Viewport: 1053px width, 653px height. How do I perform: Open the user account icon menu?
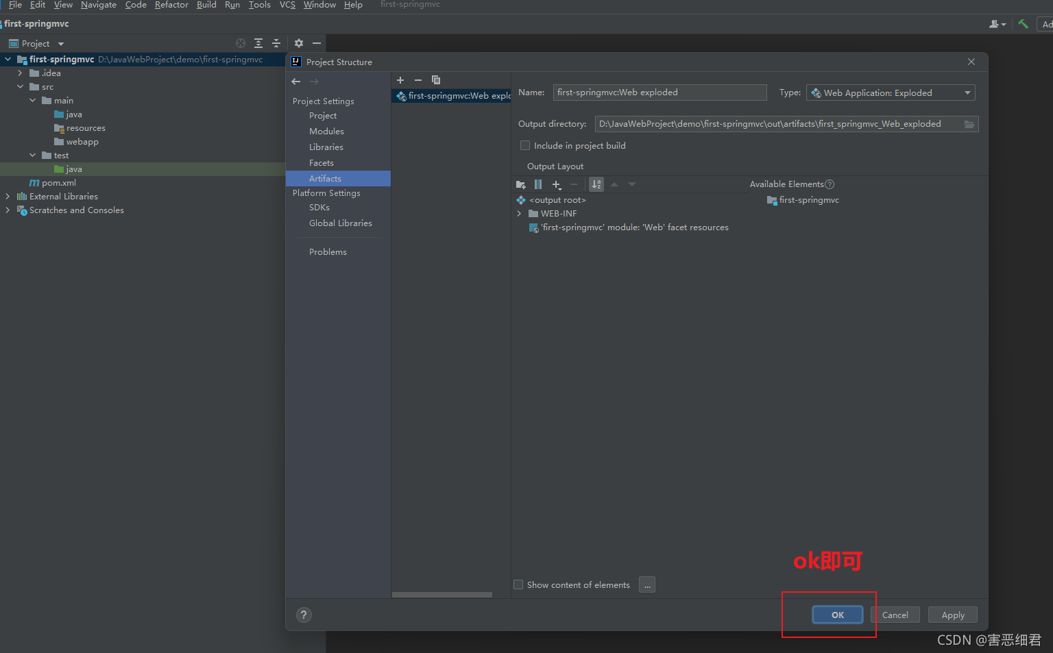pyautogui.click(x=997, y=24)
